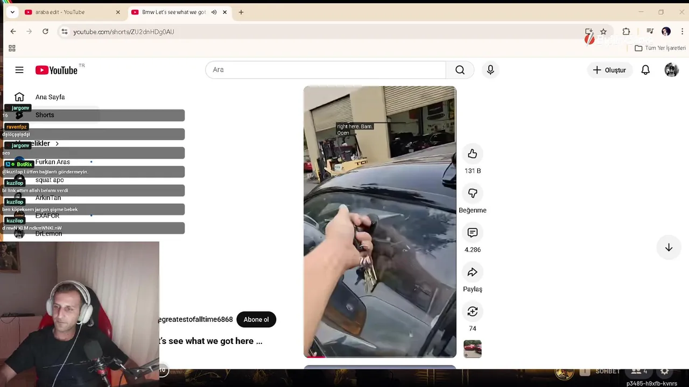Image resolution: width=689 pixels, height=387 pixels.
Task: Select the Bmw Let's see what tab
Action: (x=173, y=12)
